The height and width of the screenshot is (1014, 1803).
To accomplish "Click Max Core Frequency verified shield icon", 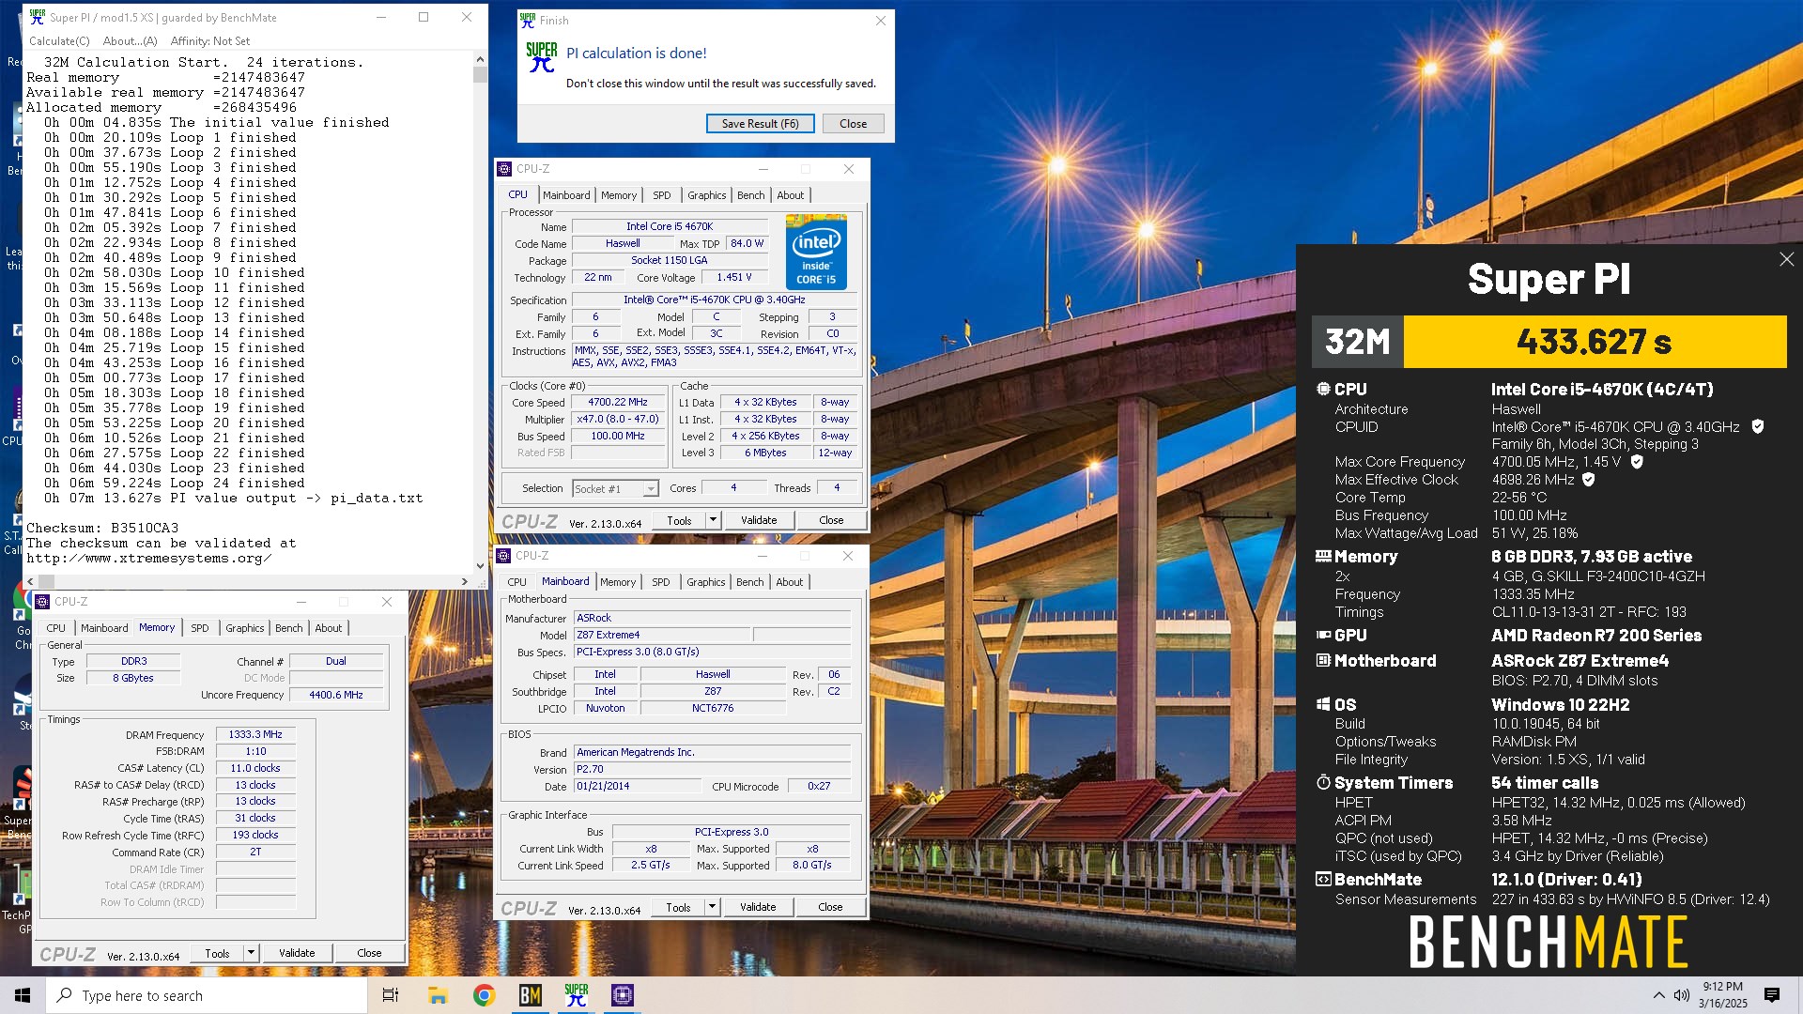I will click(1637, 462).
